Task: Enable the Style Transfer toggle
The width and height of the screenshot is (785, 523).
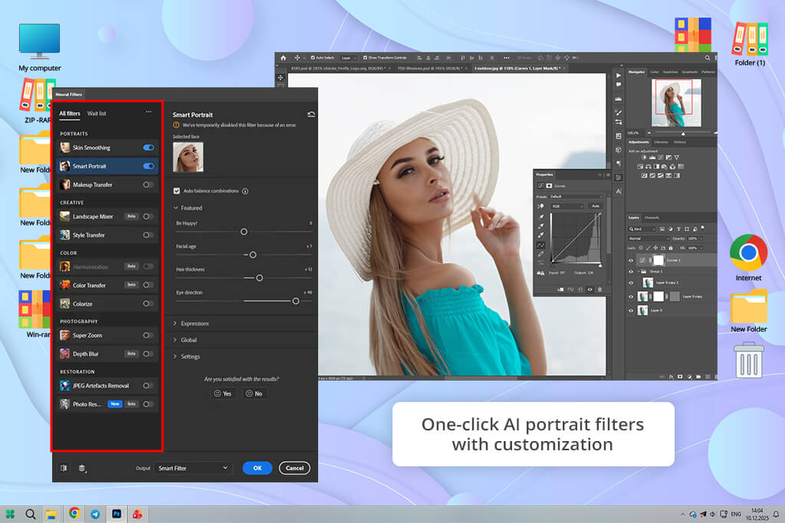Action: click(148, 235)
